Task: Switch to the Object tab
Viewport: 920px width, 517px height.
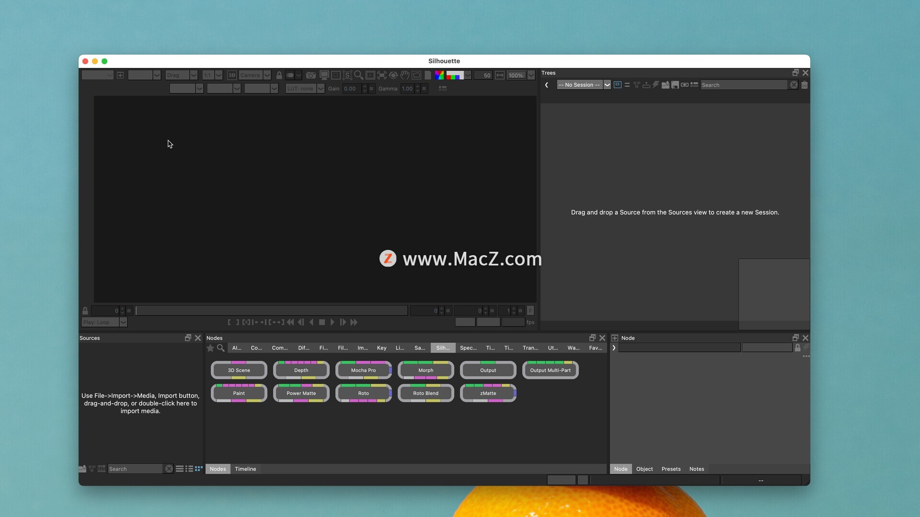Action: (x=644, y=469)
